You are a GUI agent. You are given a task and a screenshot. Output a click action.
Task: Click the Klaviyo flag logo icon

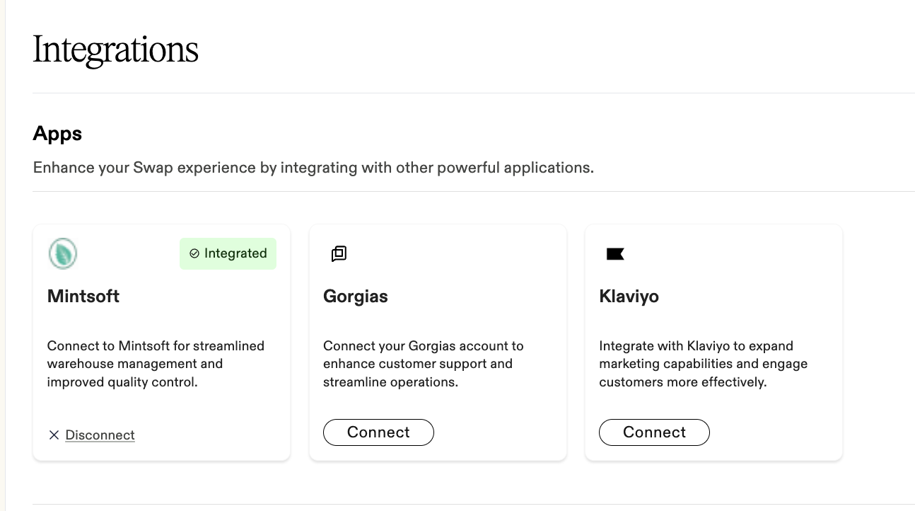coord(615,253)
